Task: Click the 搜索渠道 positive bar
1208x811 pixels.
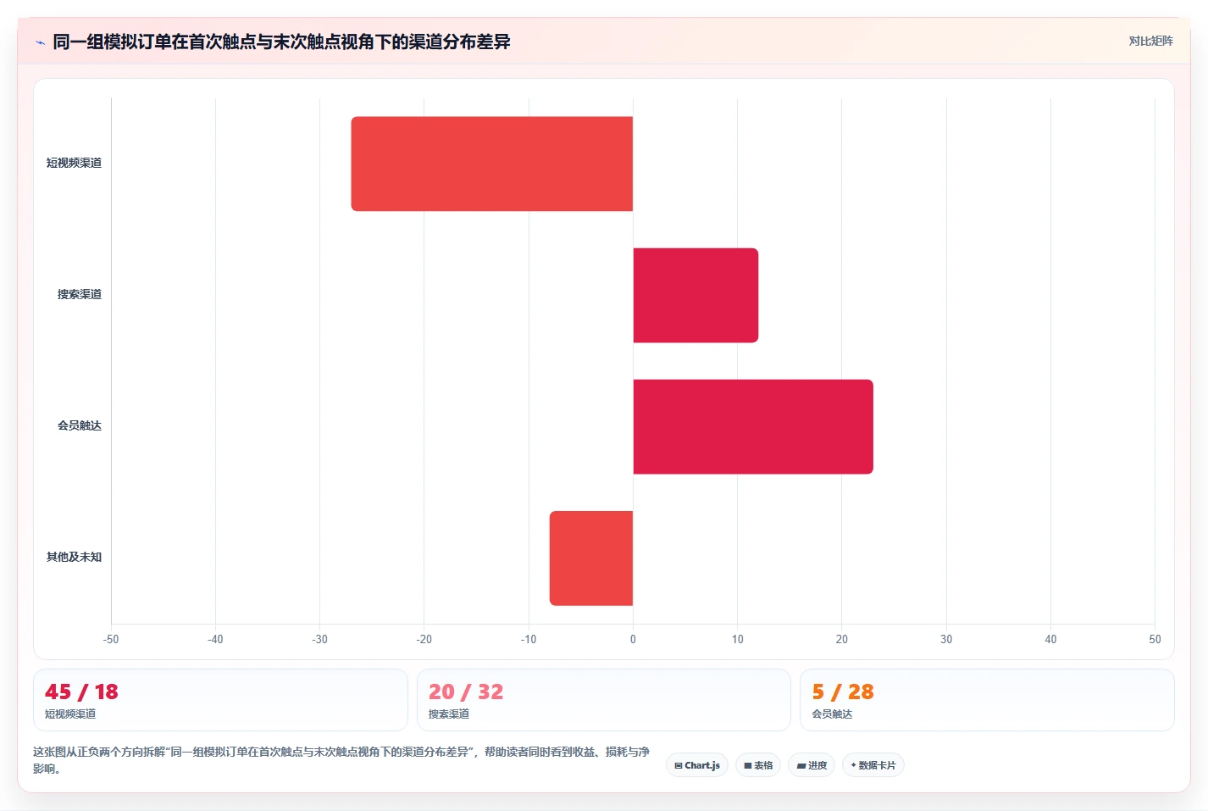Action: pyautogui.click(x=695, y=295)
